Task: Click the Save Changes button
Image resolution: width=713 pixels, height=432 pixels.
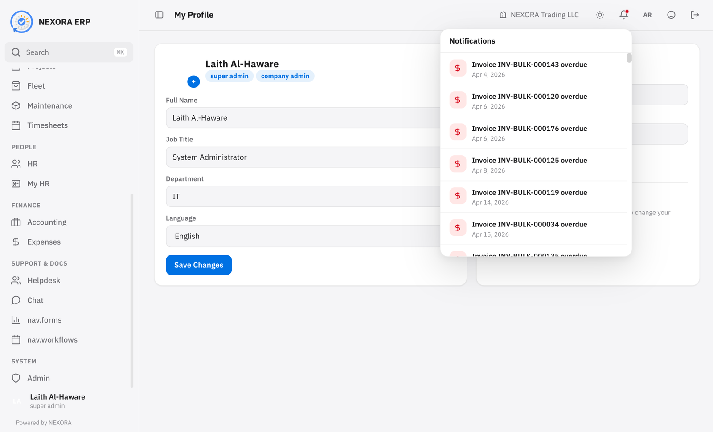Action: tap(199, 265)
